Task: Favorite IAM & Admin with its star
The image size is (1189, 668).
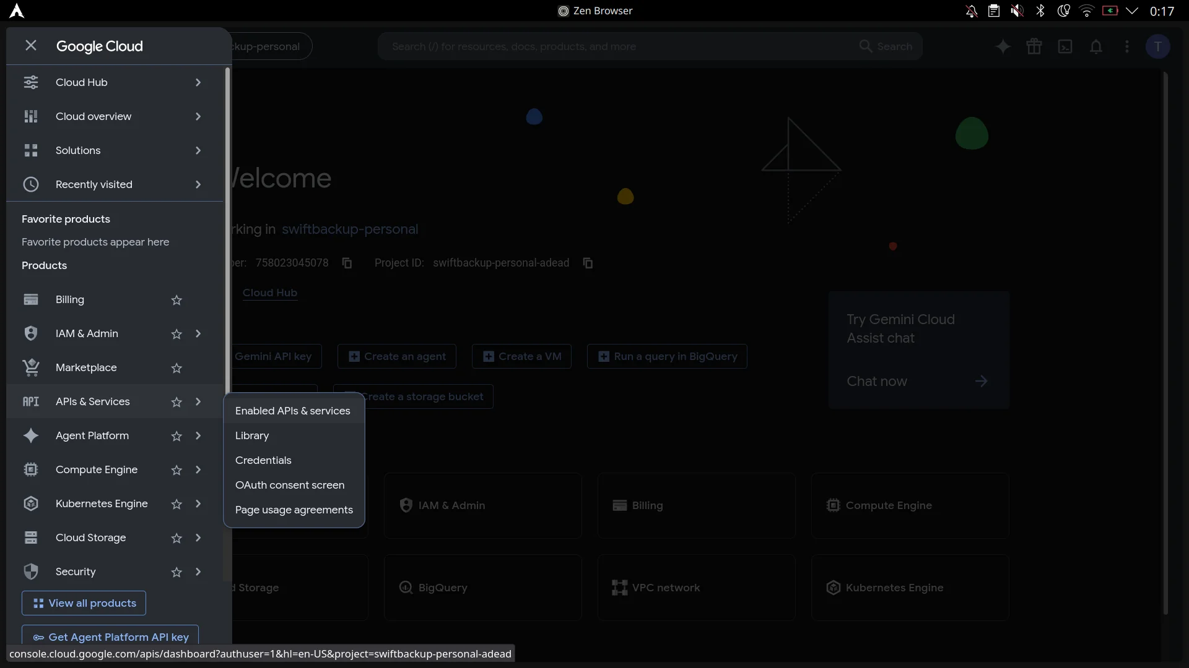Action: click(x=176, y=334)
